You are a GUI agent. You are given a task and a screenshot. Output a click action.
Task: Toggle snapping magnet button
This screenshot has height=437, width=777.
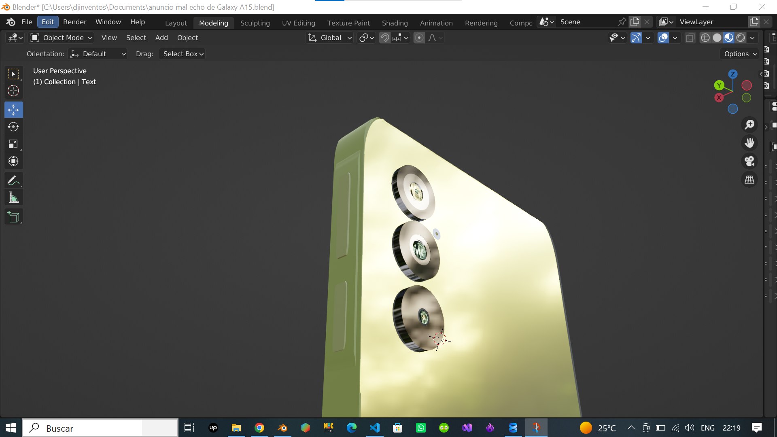[385, 38]
